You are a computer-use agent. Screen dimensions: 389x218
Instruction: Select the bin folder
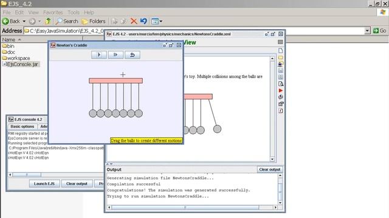click(x=8, y=46)
